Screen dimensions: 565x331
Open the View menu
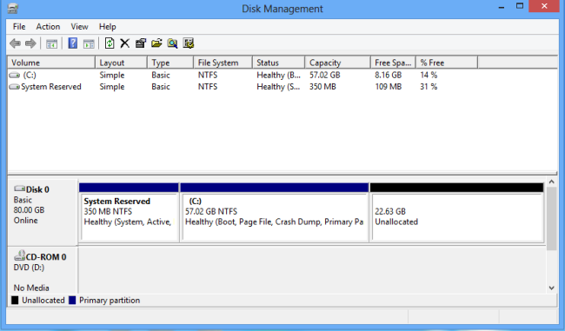click(x=79, y=27)
